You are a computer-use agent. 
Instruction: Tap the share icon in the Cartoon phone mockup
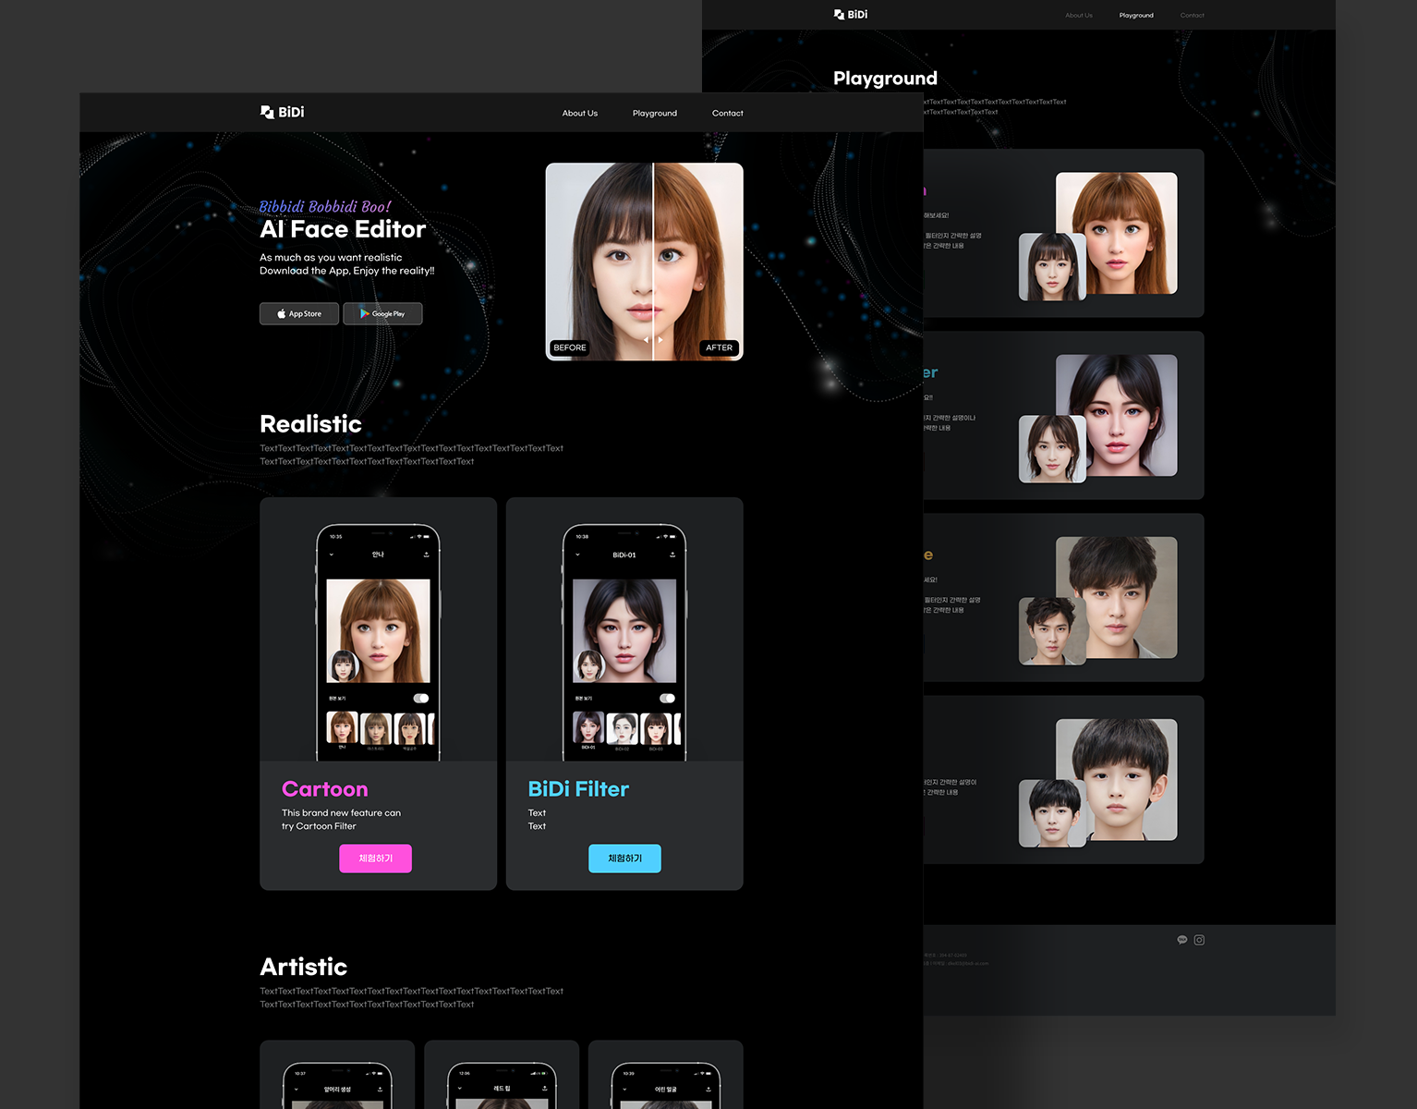[x=426, y=554]
